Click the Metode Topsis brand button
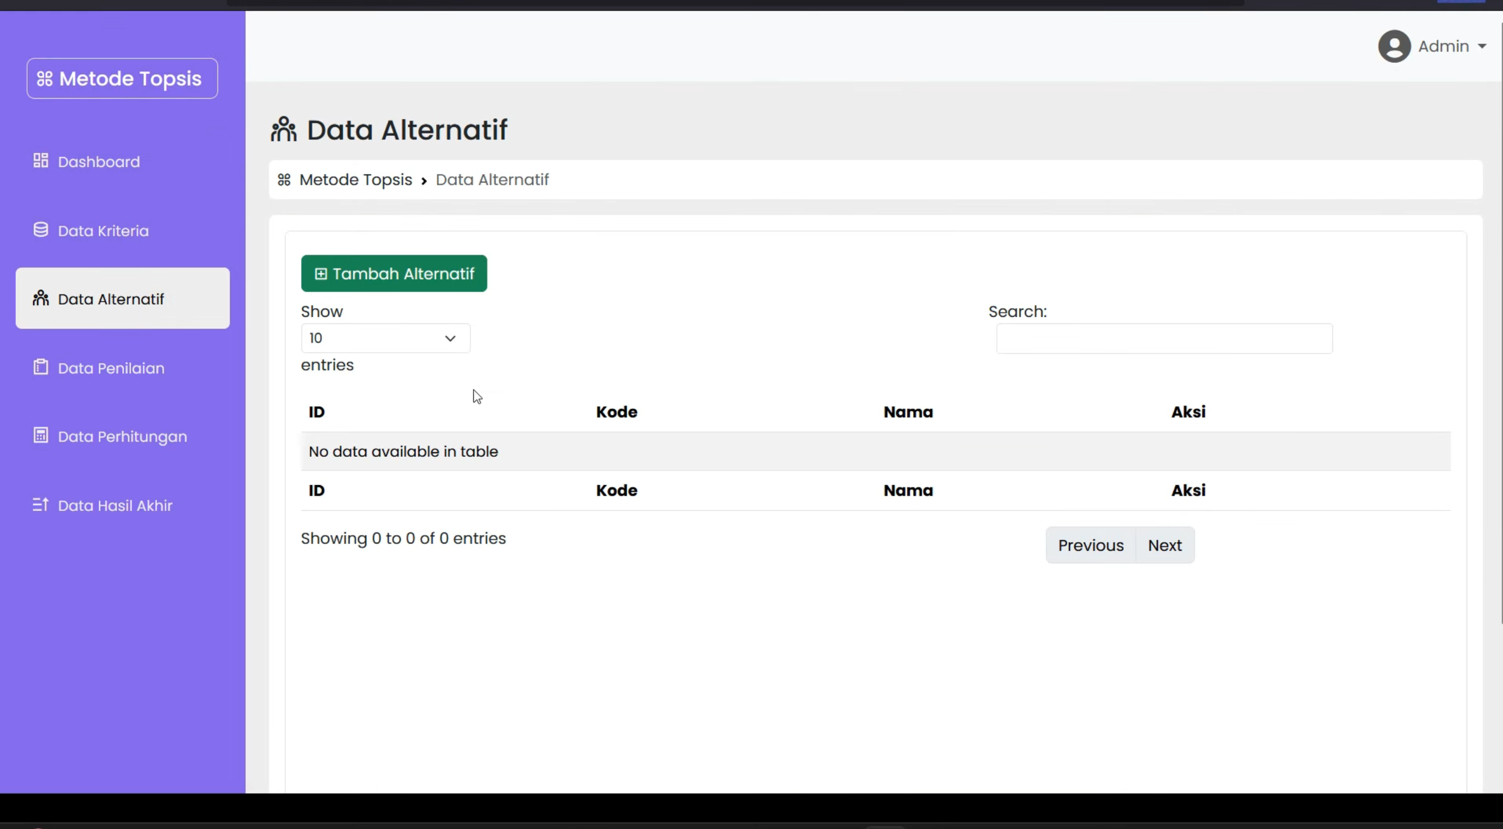The height and width of the screenshot is (829, 1503). pyautogui.click(x=122, y=78)
